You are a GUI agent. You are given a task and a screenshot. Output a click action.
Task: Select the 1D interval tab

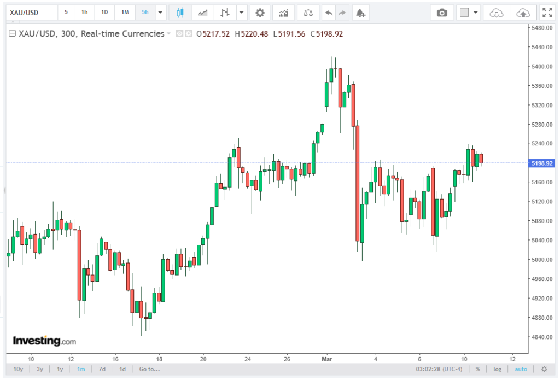coord(104,13)
